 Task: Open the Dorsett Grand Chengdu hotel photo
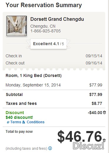pyautogui.click(x=16, y=26)
